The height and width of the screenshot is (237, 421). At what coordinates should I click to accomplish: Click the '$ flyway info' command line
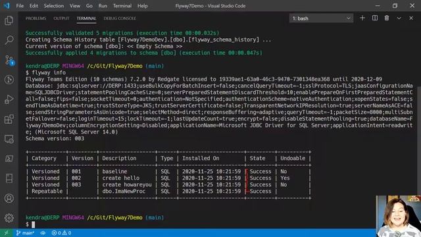pyautogui.click(x=45, y=72)
